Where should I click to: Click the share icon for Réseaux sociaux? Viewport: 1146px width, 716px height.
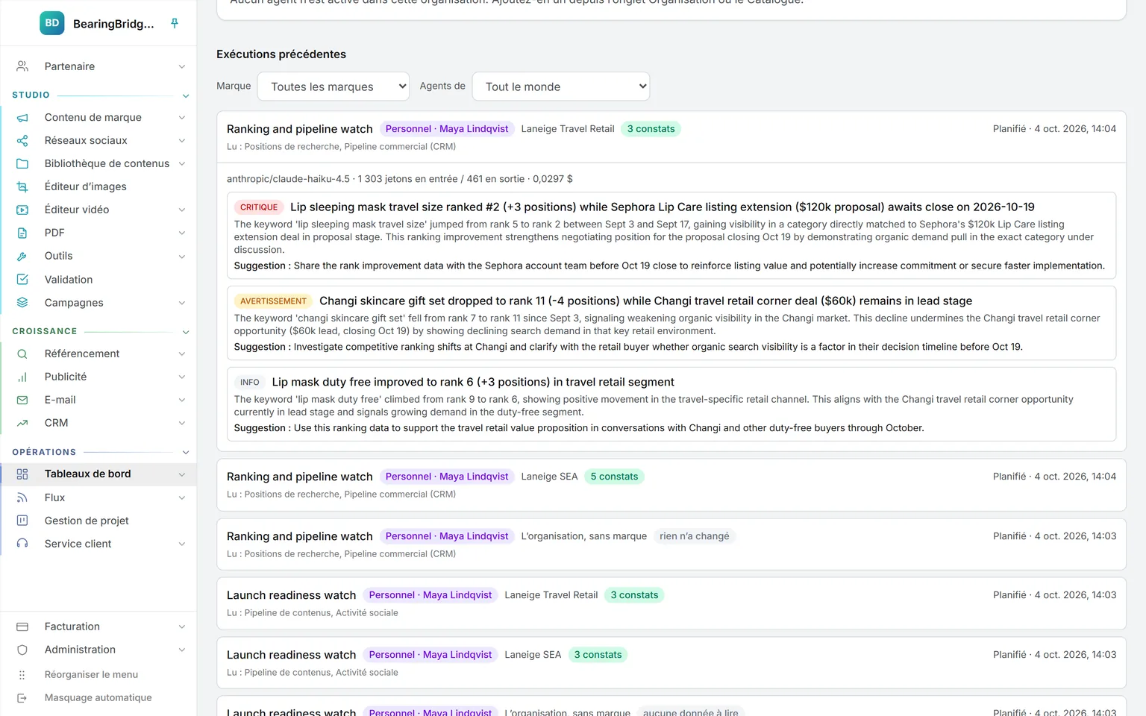[22, 141]
